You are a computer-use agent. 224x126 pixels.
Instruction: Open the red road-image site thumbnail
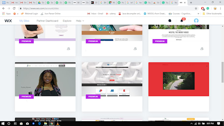179,79
